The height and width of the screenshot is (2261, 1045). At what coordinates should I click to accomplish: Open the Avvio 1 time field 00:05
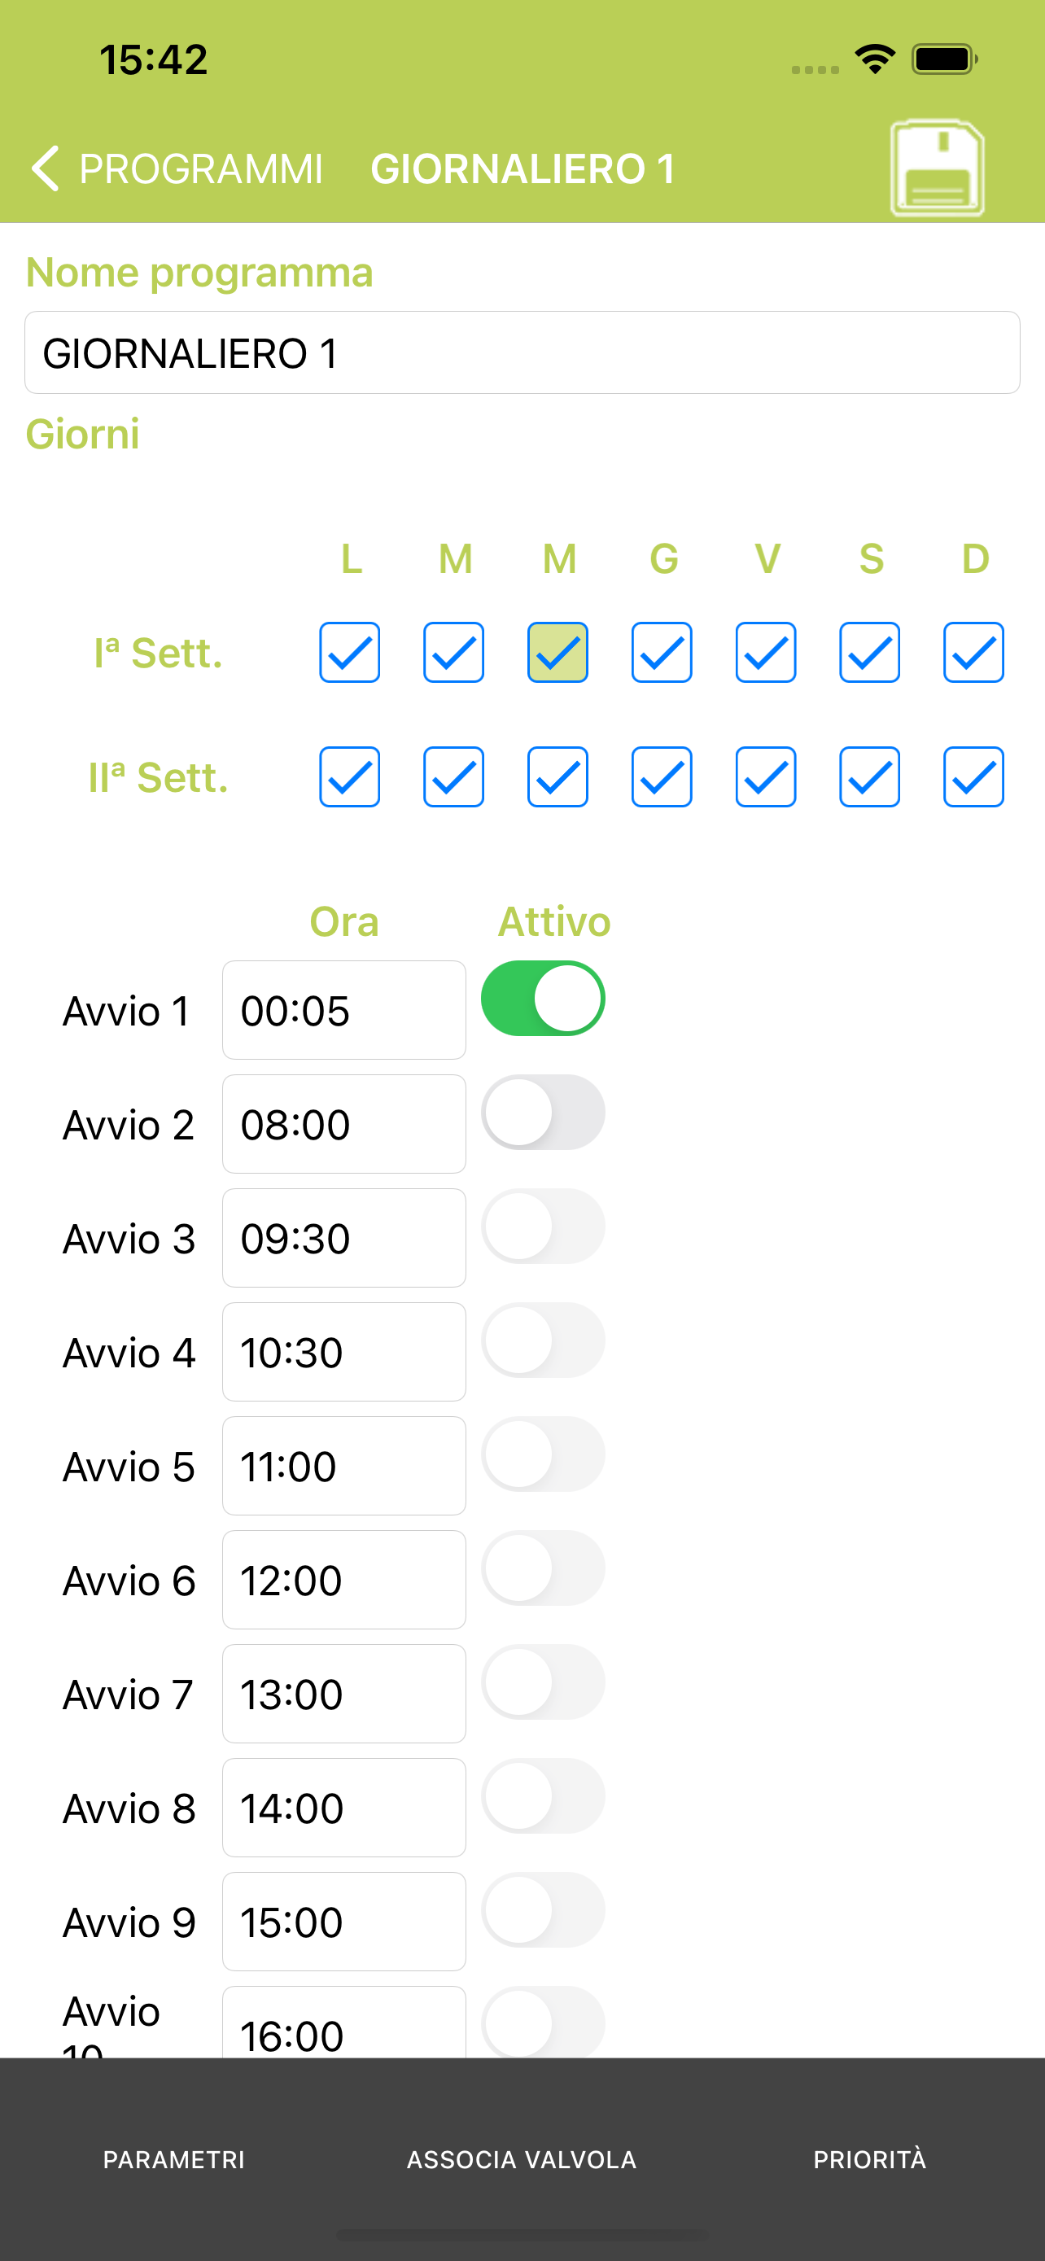(x=344, y=1010)
